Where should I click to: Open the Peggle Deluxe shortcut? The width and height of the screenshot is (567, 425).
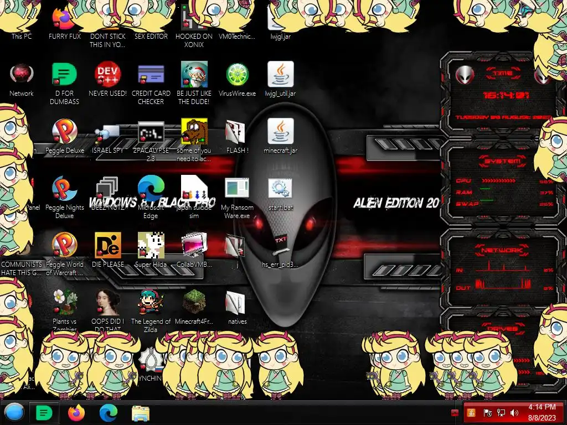[64, 136]
